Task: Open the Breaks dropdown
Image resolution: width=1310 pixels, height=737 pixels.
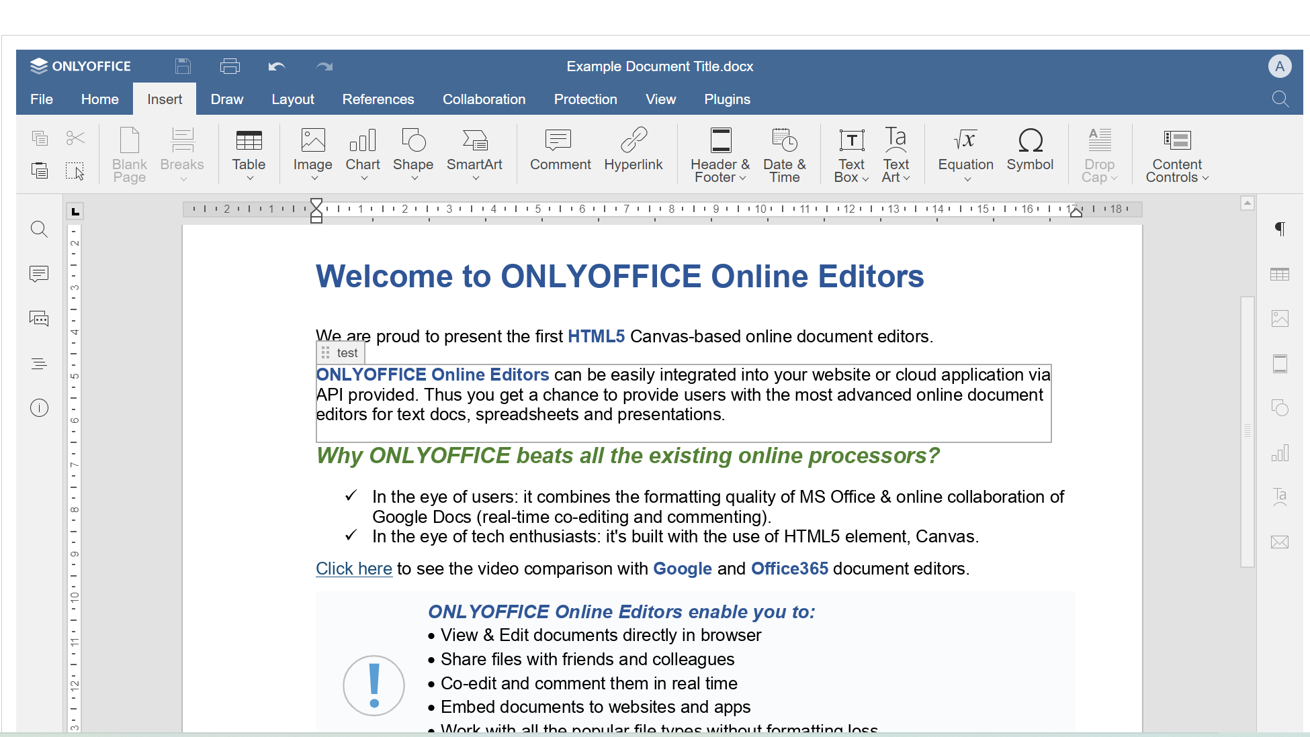Action: tap(182, 155)
